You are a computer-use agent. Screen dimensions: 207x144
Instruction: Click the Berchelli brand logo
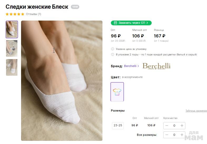tap(156, 66)
